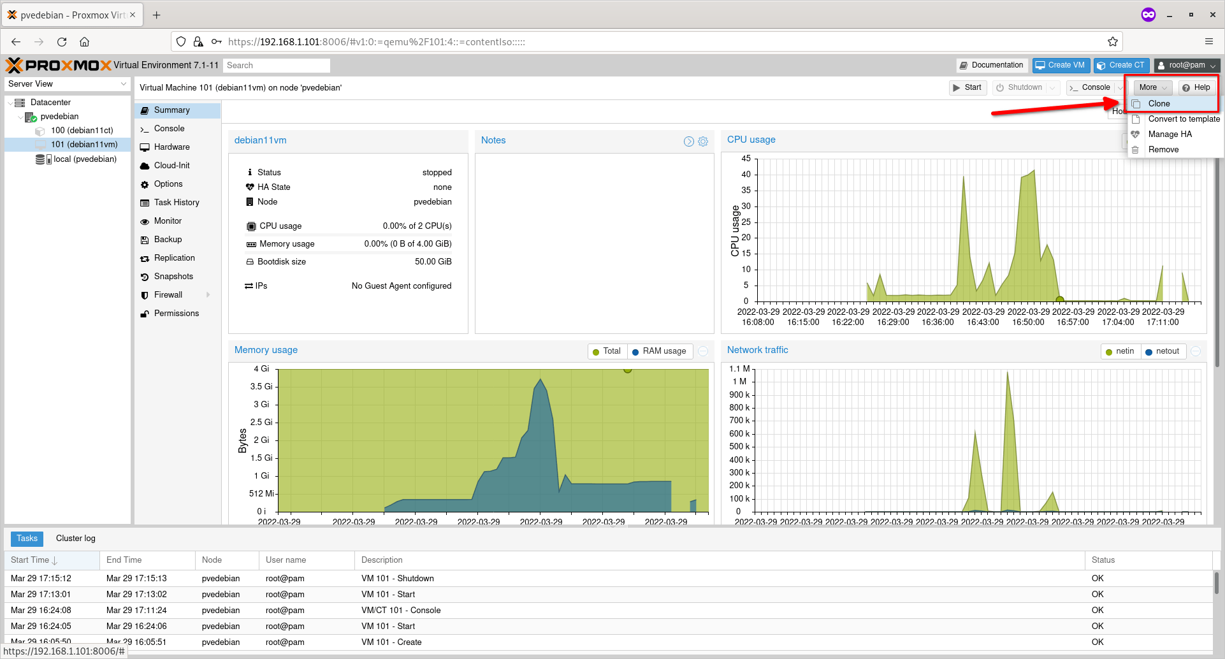
Task: Click Create VM button
Action: (1061, 66)
